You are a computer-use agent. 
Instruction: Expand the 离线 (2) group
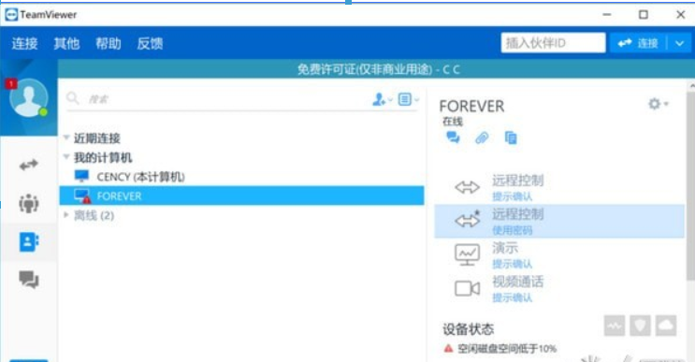click(66, 215)
